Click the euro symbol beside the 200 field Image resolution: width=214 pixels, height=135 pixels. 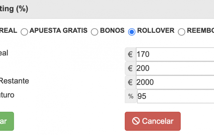click(130, 68)
